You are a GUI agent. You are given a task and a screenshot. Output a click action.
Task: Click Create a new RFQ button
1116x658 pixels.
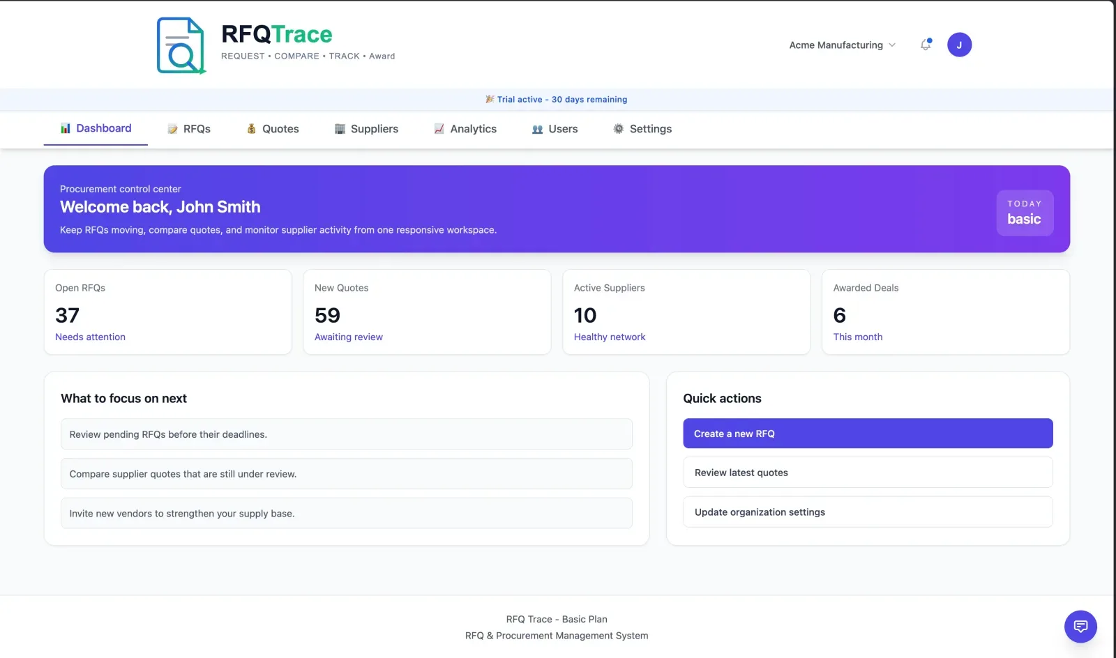868,434
